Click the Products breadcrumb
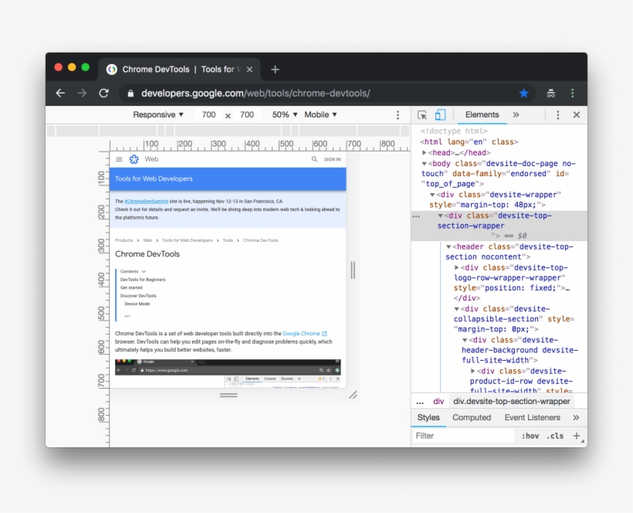 [x=124, y=240]
